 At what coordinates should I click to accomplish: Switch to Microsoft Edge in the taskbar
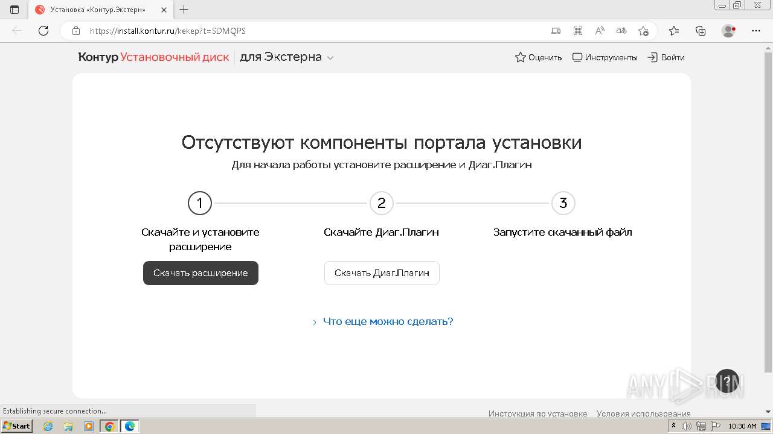[130, 426]
